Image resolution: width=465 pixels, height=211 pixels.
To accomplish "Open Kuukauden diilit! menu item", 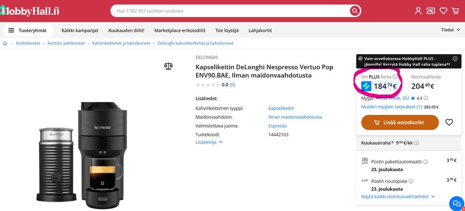I will coord(126,30).
